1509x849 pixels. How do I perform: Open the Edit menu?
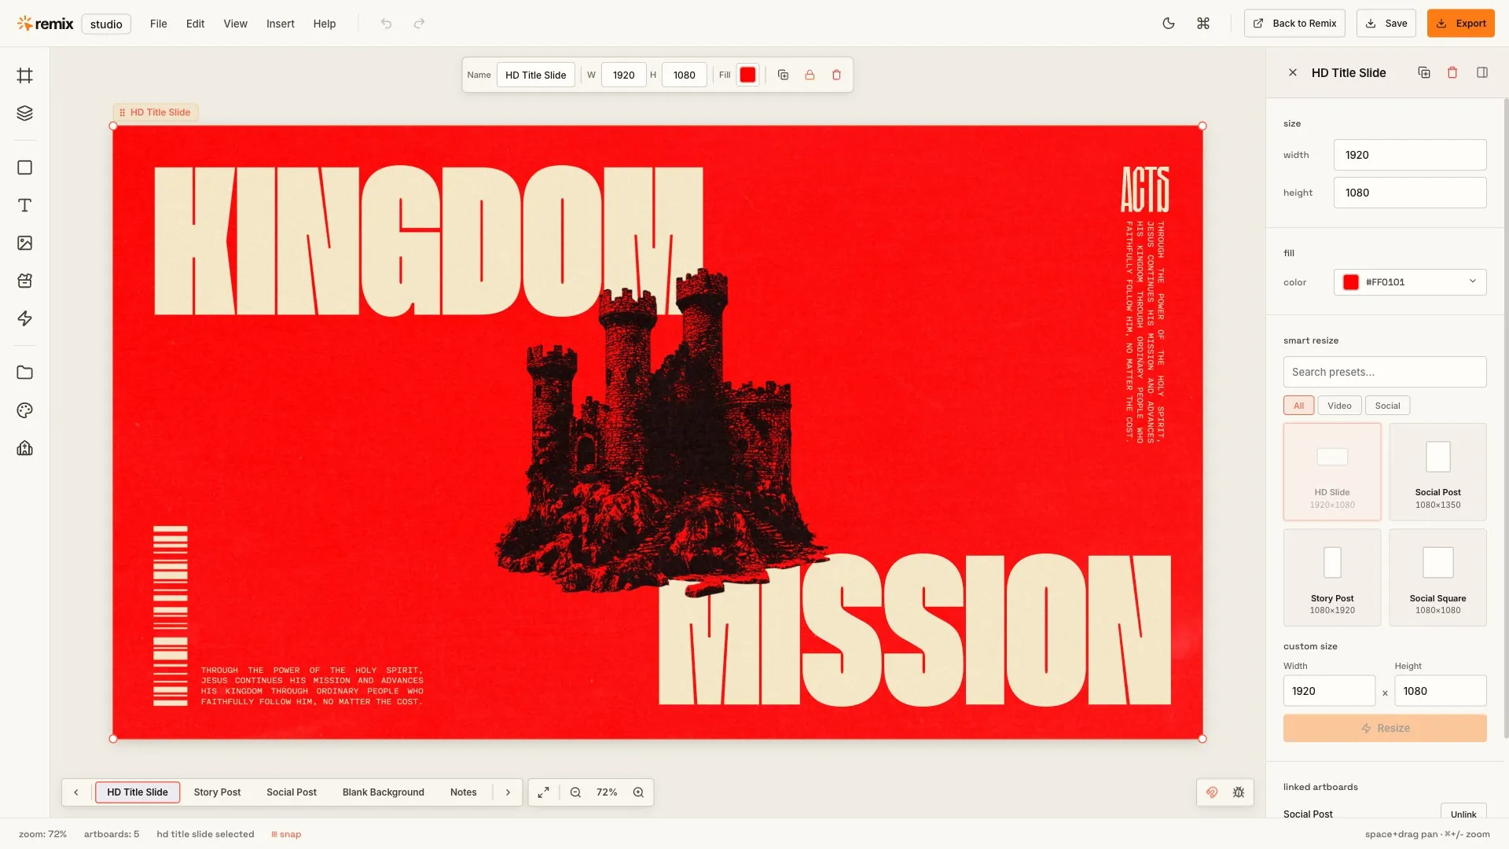195,24
